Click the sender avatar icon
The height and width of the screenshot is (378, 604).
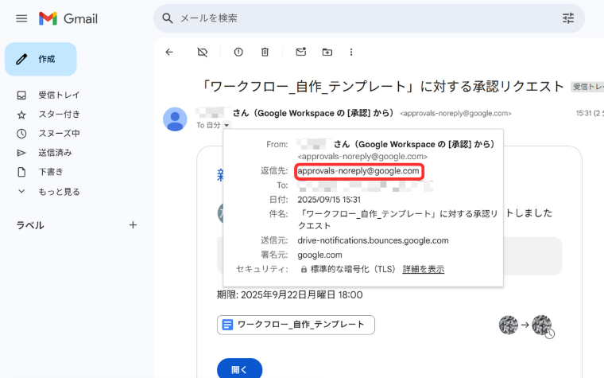coord(175,119)
